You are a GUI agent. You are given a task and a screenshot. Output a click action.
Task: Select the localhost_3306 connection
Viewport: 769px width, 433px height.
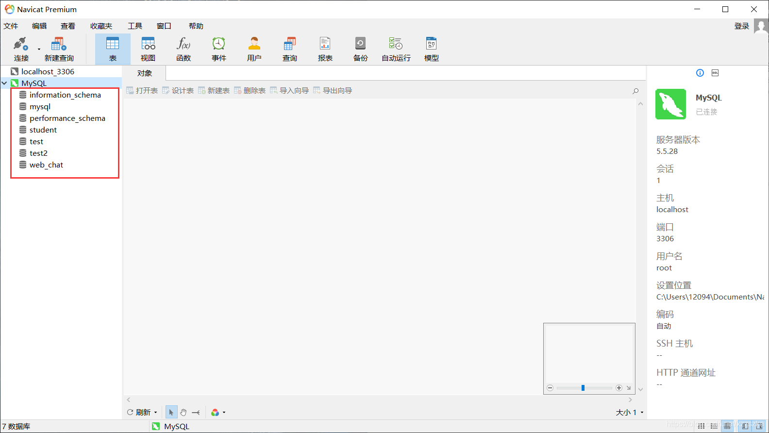pyautogui.click(x=48, y=71)
